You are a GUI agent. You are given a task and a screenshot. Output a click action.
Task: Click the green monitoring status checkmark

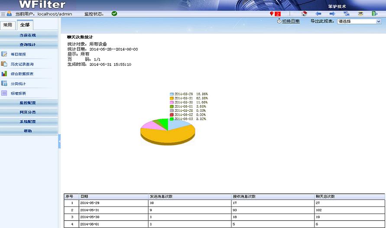[x=114, y=14]
